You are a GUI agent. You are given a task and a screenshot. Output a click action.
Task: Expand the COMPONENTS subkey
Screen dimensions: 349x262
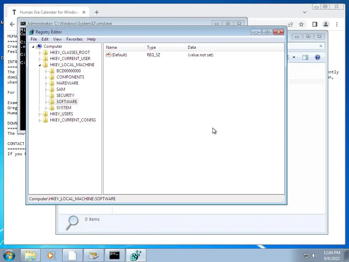coord(46,77)
